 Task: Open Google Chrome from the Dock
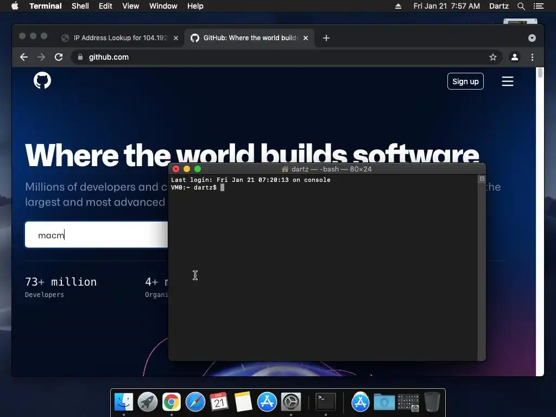[x=172, y=402]
